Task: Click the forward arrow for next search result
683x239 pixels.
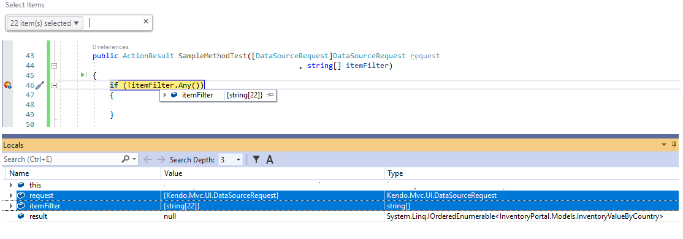Action: pyautogui.click(x=161, y=160)
